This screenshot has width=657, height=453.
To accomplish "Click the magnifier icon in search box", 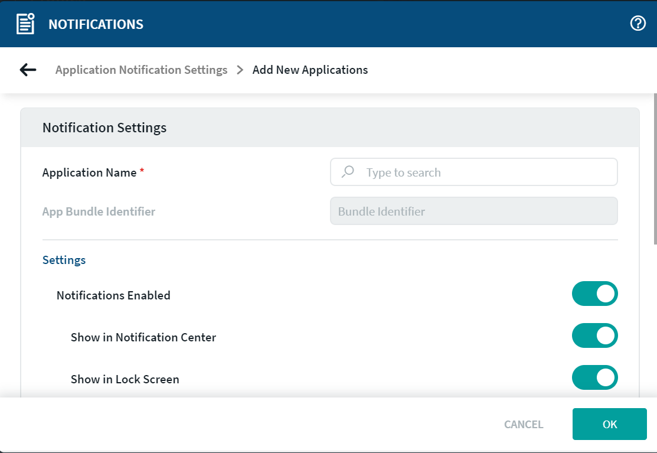I will (x=348, y=172).
